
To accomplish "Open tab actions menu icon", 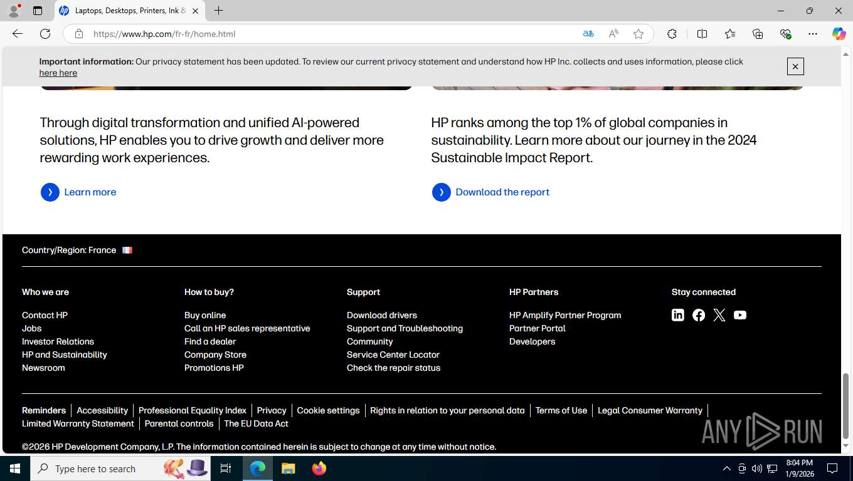I will 38,11.
